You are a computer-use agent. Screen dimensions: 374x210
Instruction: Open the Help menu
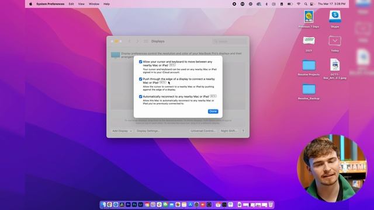[106, 4]
